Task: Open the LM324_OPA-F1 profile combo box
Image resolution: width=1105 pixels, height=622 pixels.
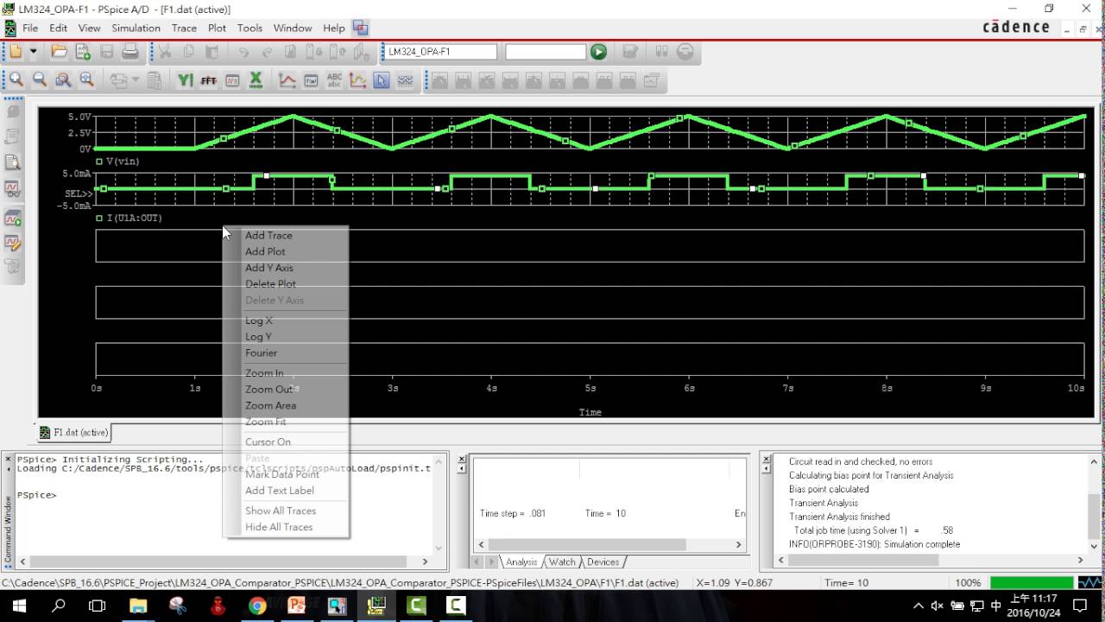Action: pyautogui.click(x=441, y=52)
